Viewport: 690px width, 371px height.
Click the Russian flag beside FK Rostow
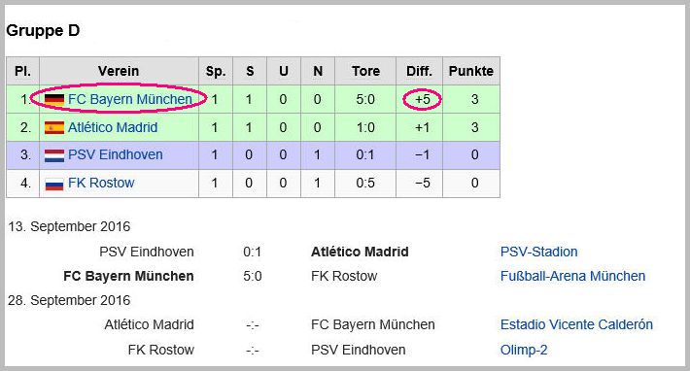[54, 184]
